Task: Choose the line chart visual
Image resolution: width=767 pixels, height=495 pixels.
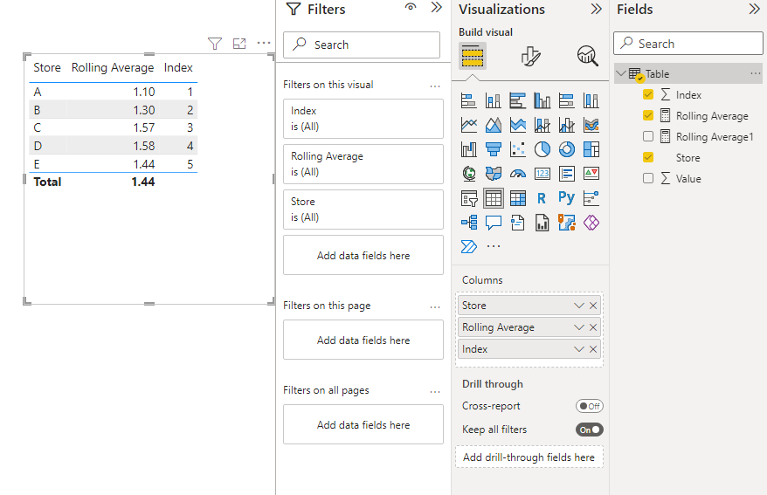Action: click(468, 125)
